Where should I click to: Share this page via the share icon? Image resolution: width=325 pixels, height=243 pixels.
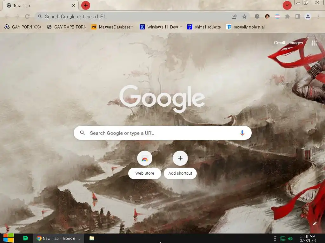[234, 16]
